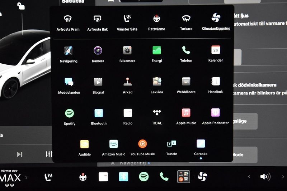Open the Kamera app
The image size is (287, 191).
click(98, 54)
